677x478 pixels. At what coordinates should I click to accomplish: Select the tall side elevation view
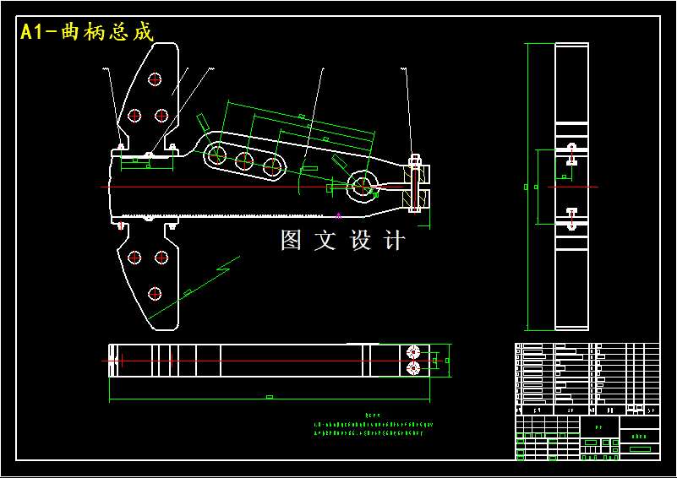[x=571, y=187]
